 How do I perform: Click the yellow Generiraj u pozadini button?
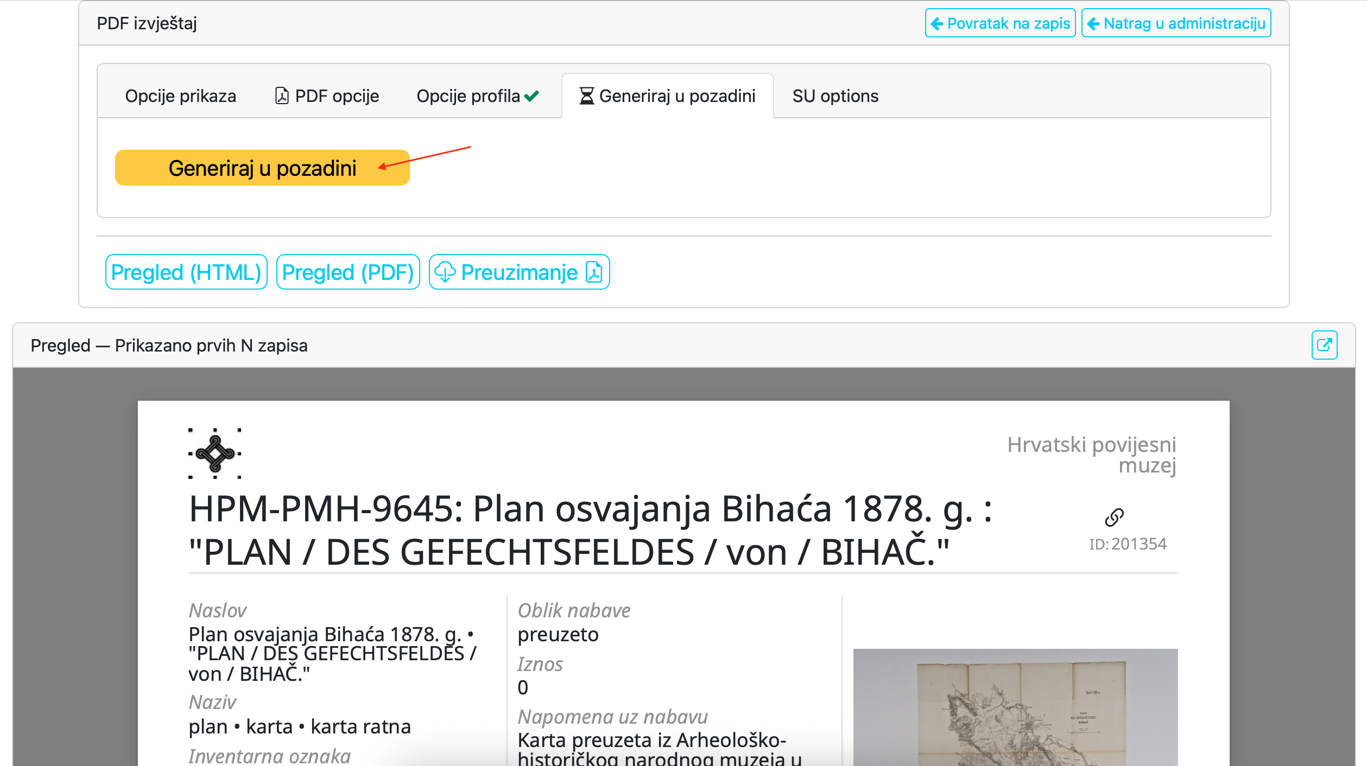pyautogui.click(x=262, y=168)
